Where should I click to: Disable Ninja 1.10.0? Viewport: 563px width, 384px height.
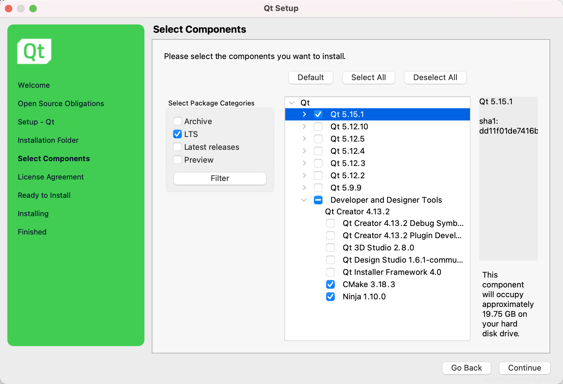pyautogui.click(x=330, y=297)
